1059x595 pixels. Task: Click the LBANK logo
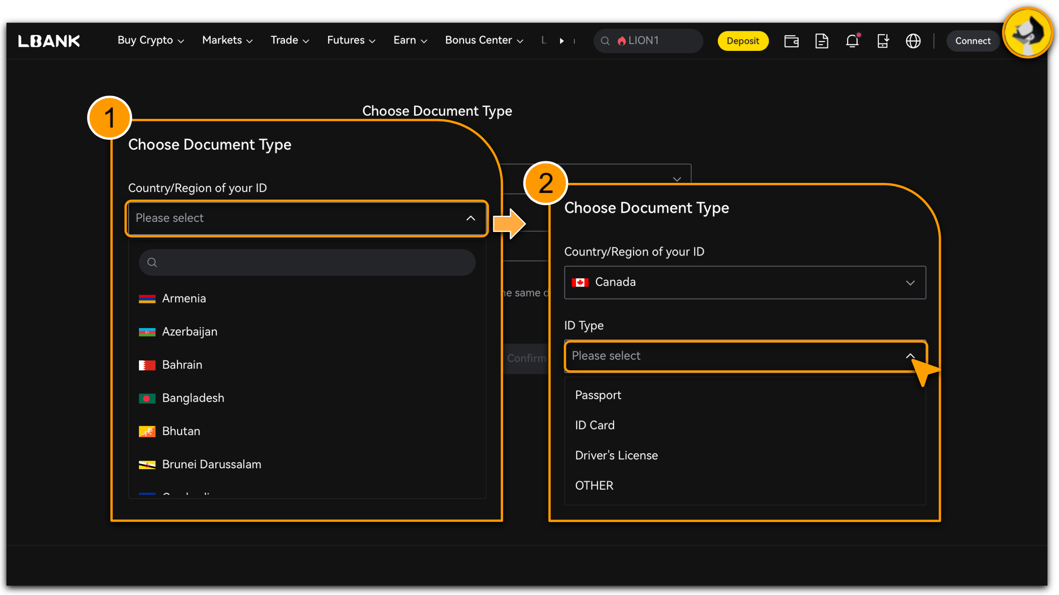pyautogui.click(x=49, y=41)
